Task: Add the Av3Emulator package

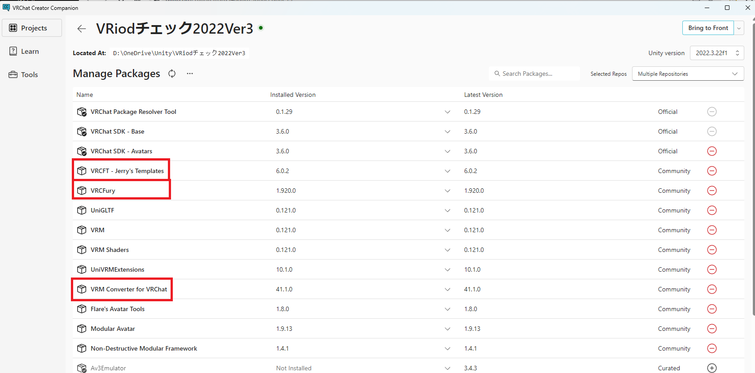Action: point(712,368)
